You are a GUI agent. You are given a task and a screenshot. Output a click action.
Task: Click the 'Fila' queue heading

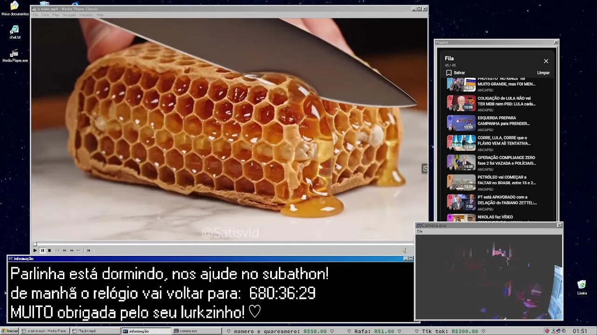pyautogui.click(x=449, y=58)
